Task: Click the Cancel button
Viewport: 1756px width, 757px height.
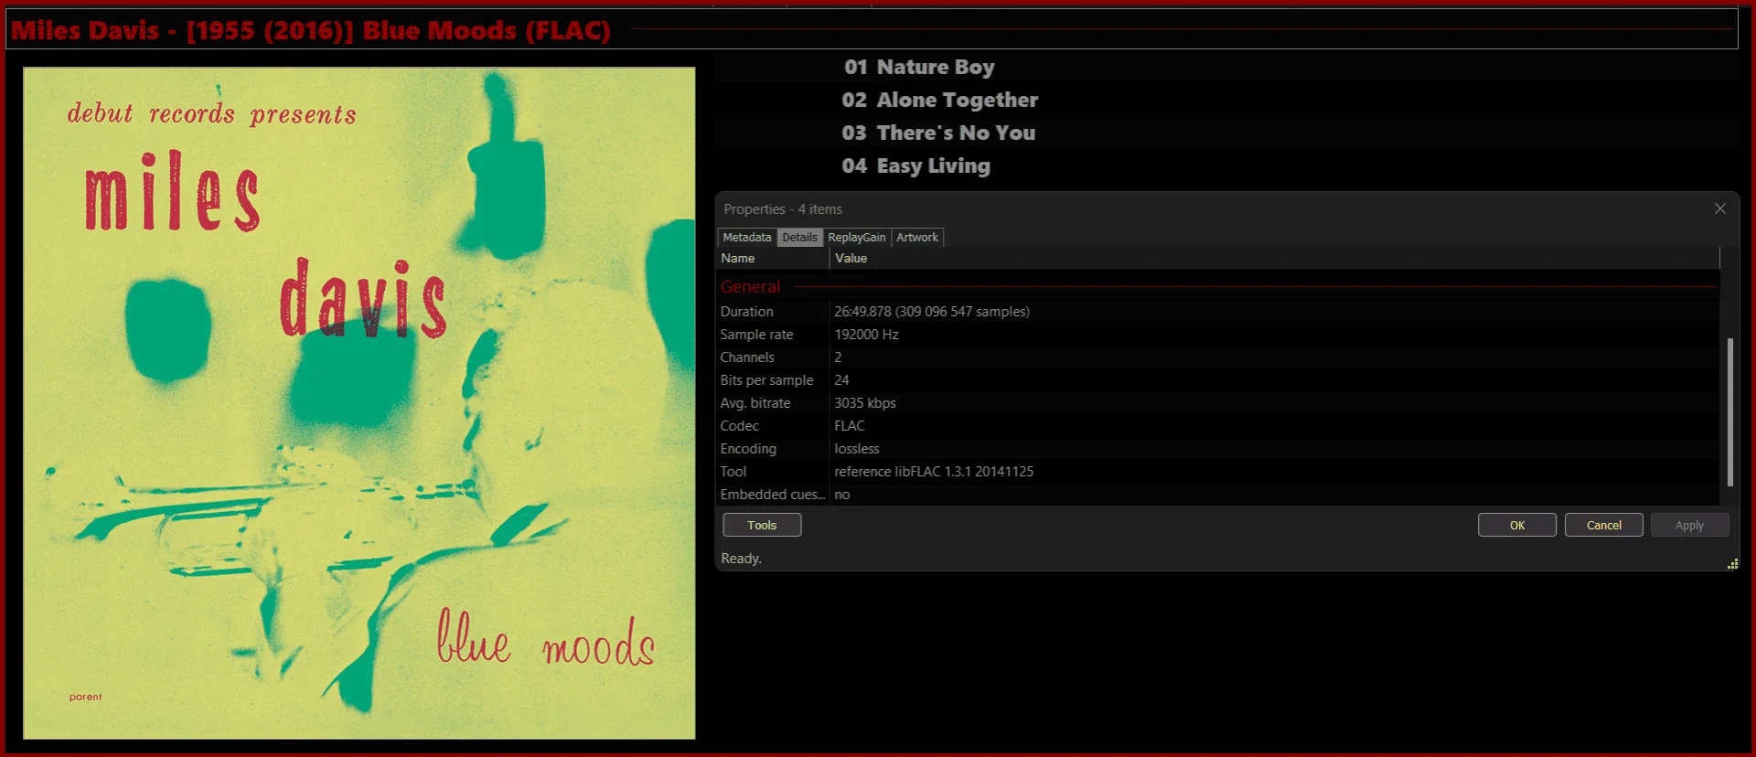Action: pos(1603,525)
